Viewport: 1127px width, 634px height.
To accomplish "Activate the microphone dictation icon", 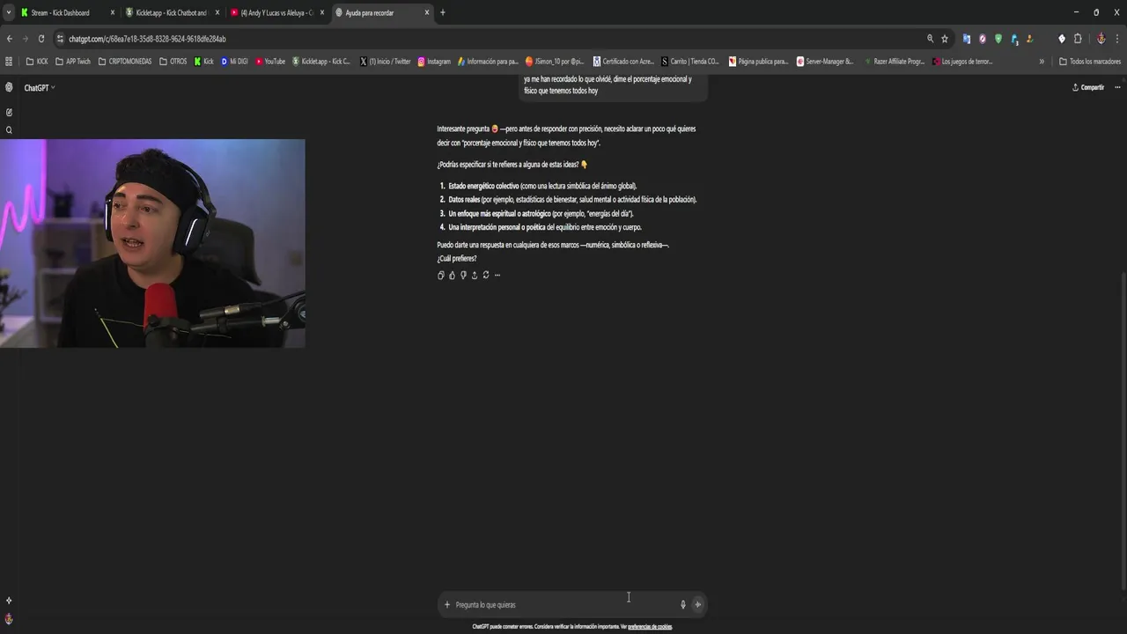I will pyautogui.click(x=682, y=604).
